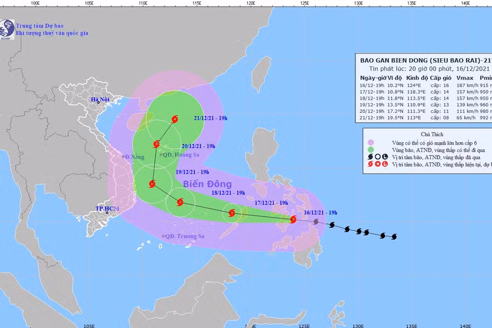Image resolution: width=492 pixels, height=328 pixels.
Task: Click the easternmost black past-position storm marker
Action: [x=394, y=237]
